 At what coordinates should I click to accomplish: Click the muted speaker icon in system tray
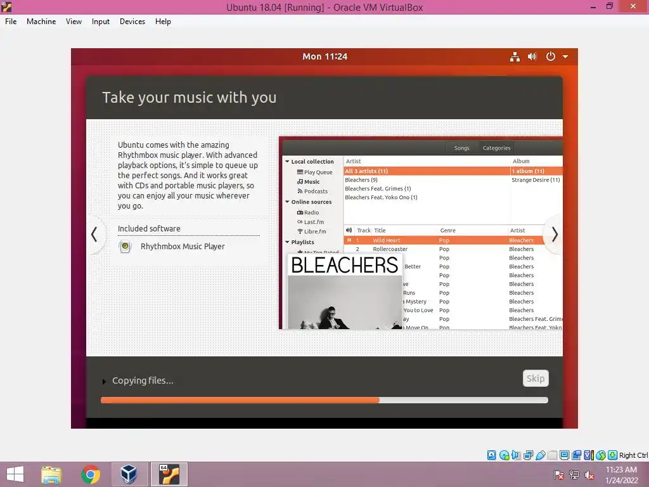[589, 475]
